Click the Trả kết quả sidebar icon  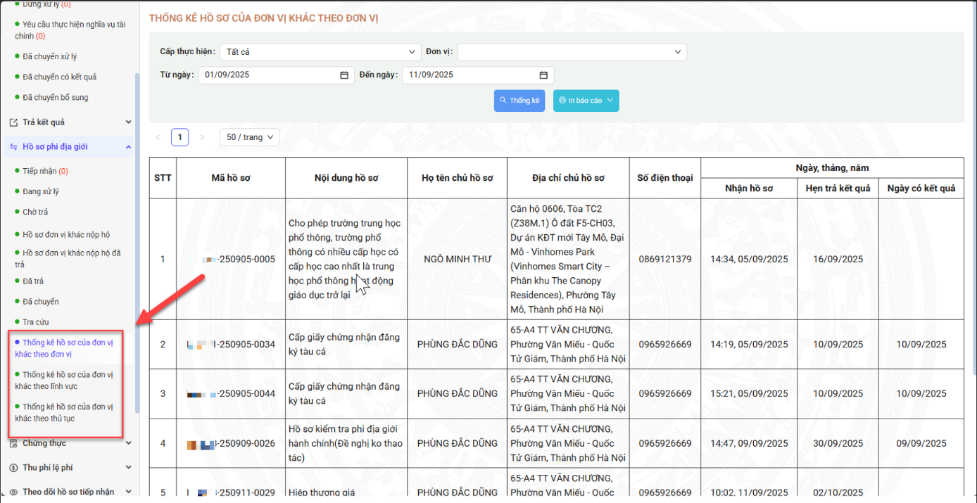[13, 122]
